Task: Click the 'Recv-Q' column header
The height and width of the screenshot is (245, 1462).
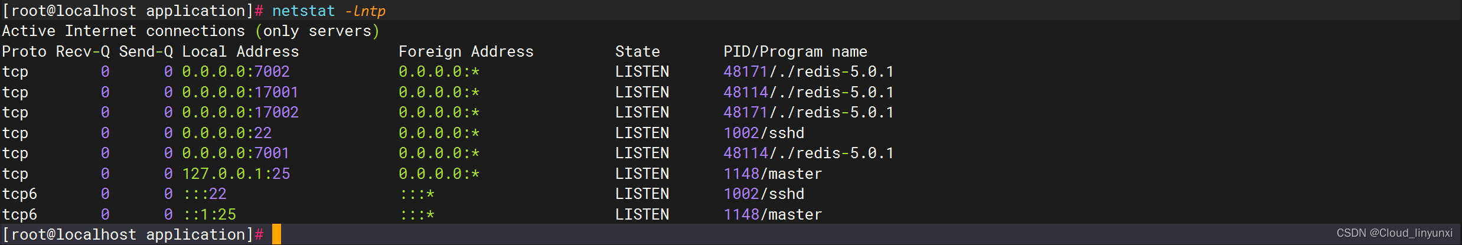Action: [83, 51]
